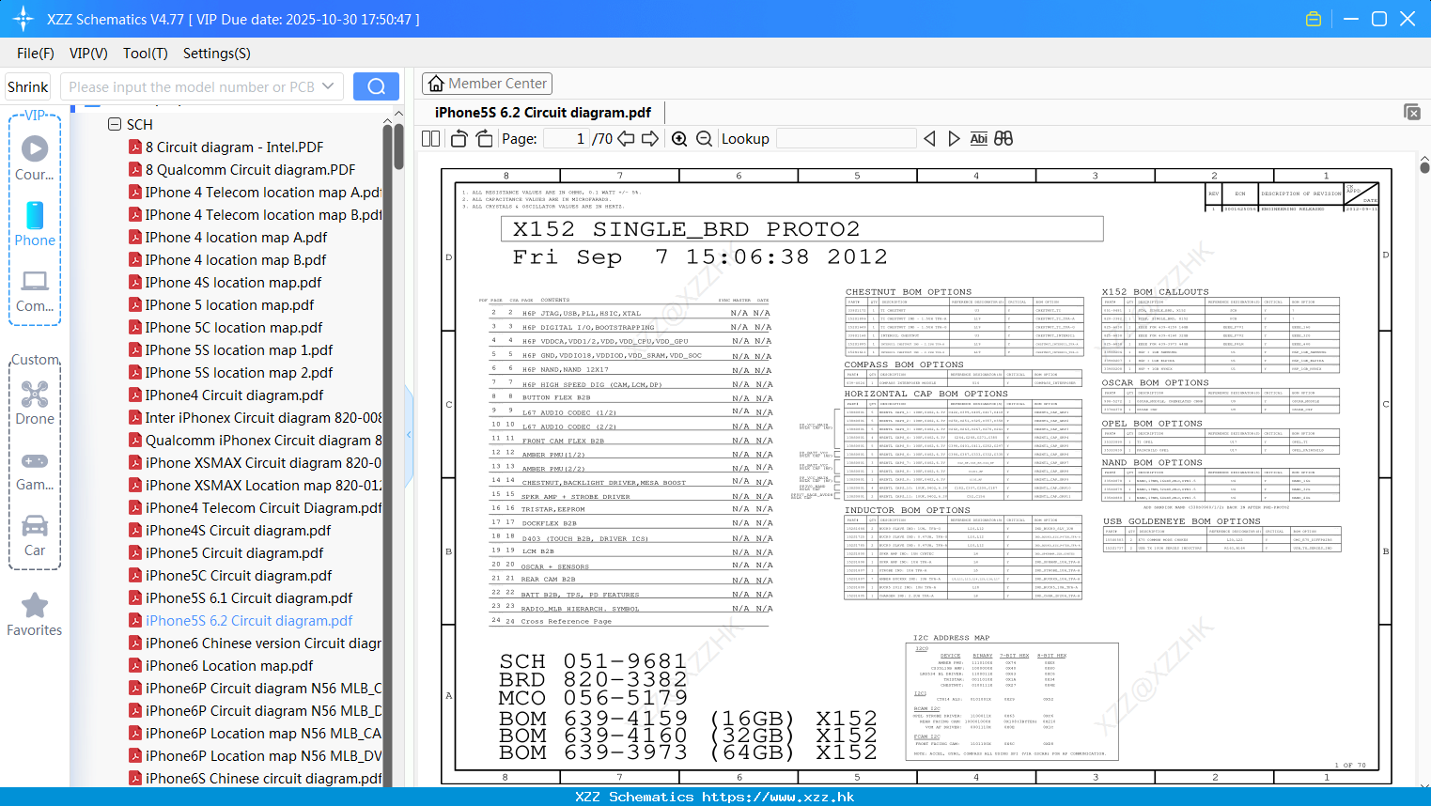
Task: Zoom out of the schematic
Action: pyautogui.click(x=705, y=139)
